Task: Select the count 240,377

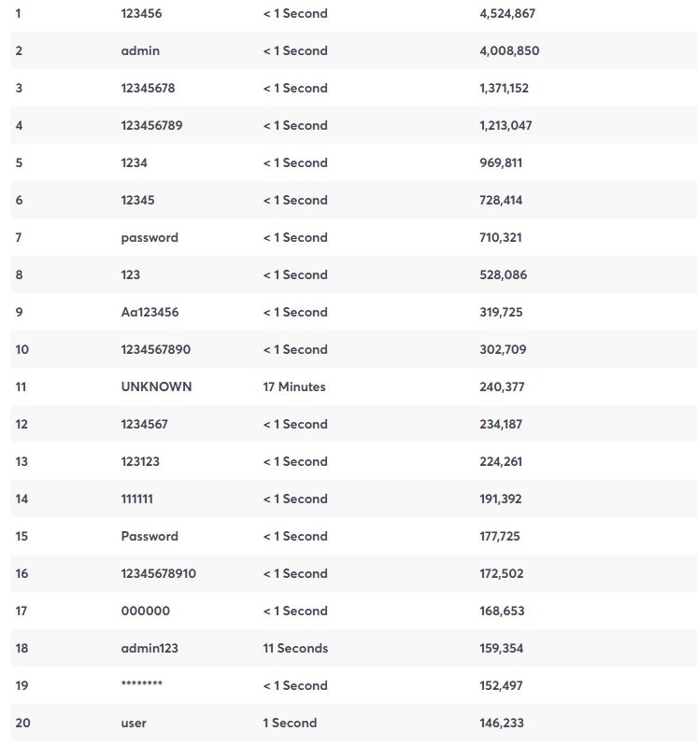Action: coord(502,387)
